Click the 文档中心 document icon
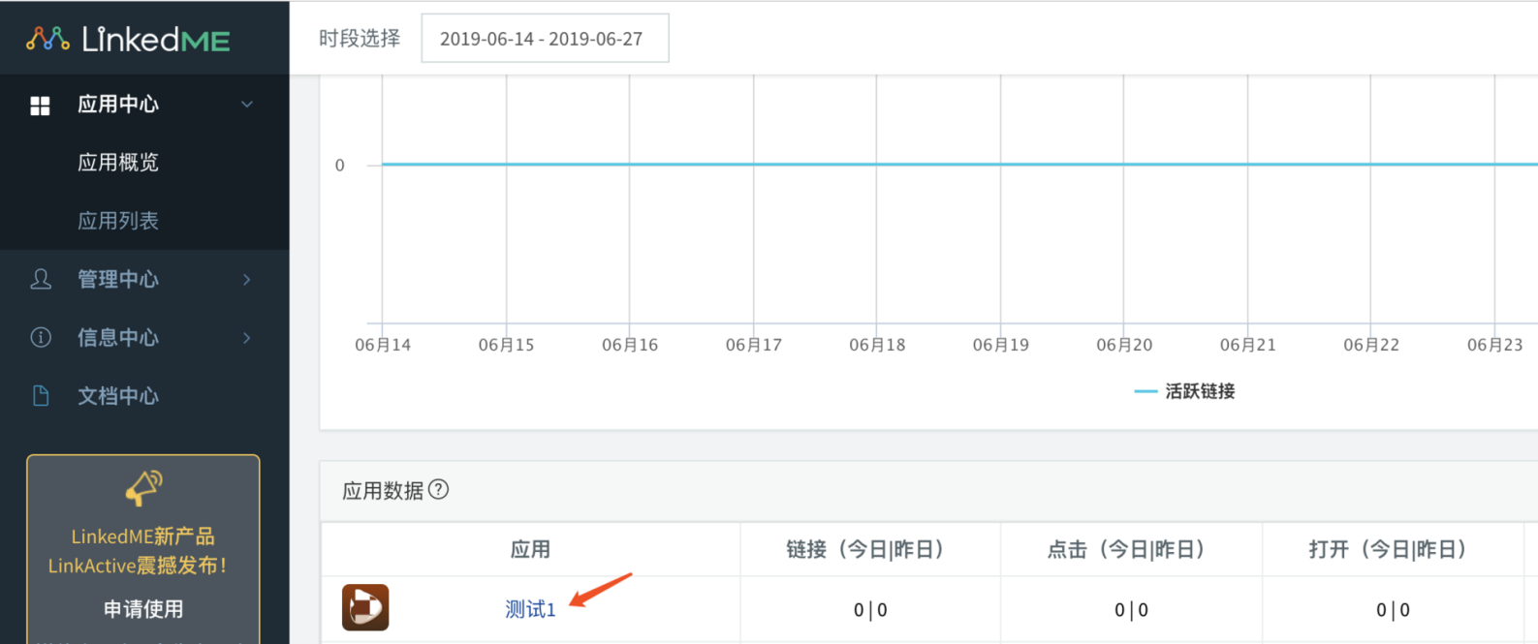 (41, 396)
